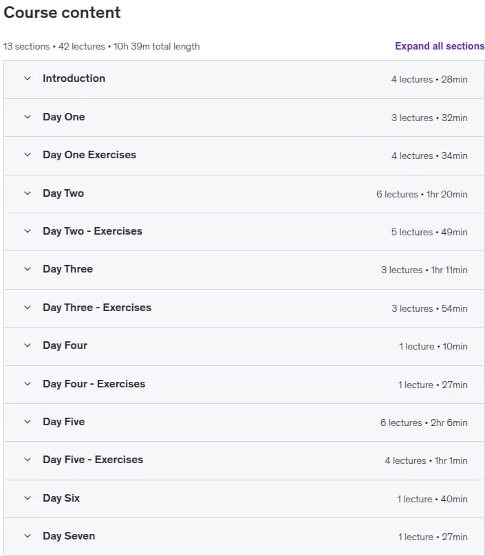Expand the Introduction section chevron
This screenshot has height=556, width=485.
point(28,78)
